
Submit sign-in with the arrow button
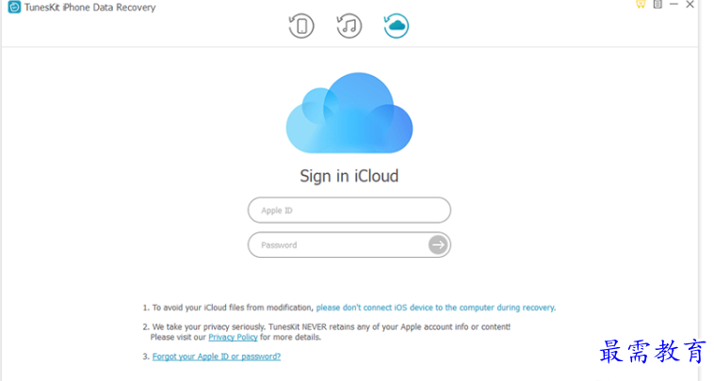coord(438,245)
